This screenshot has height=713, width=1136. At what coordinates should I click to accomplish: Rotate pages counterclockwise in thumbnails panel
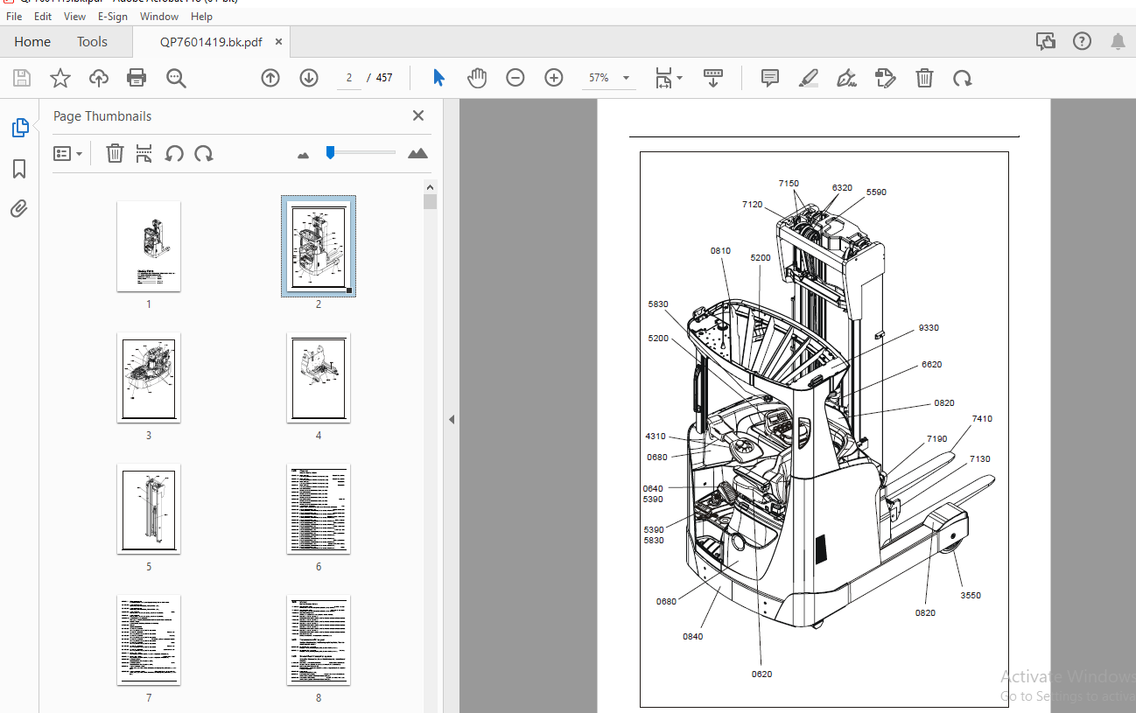tap(174, 153)
